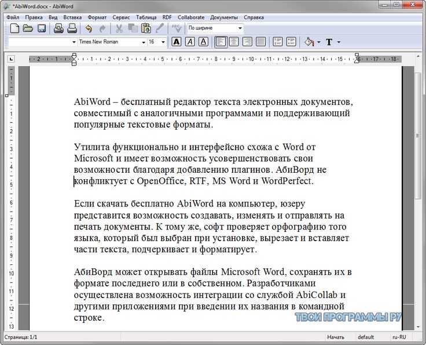Apply the text font color
Image resolution: width=426 pixels, height=345 pixels.
(x=329, y=42)
